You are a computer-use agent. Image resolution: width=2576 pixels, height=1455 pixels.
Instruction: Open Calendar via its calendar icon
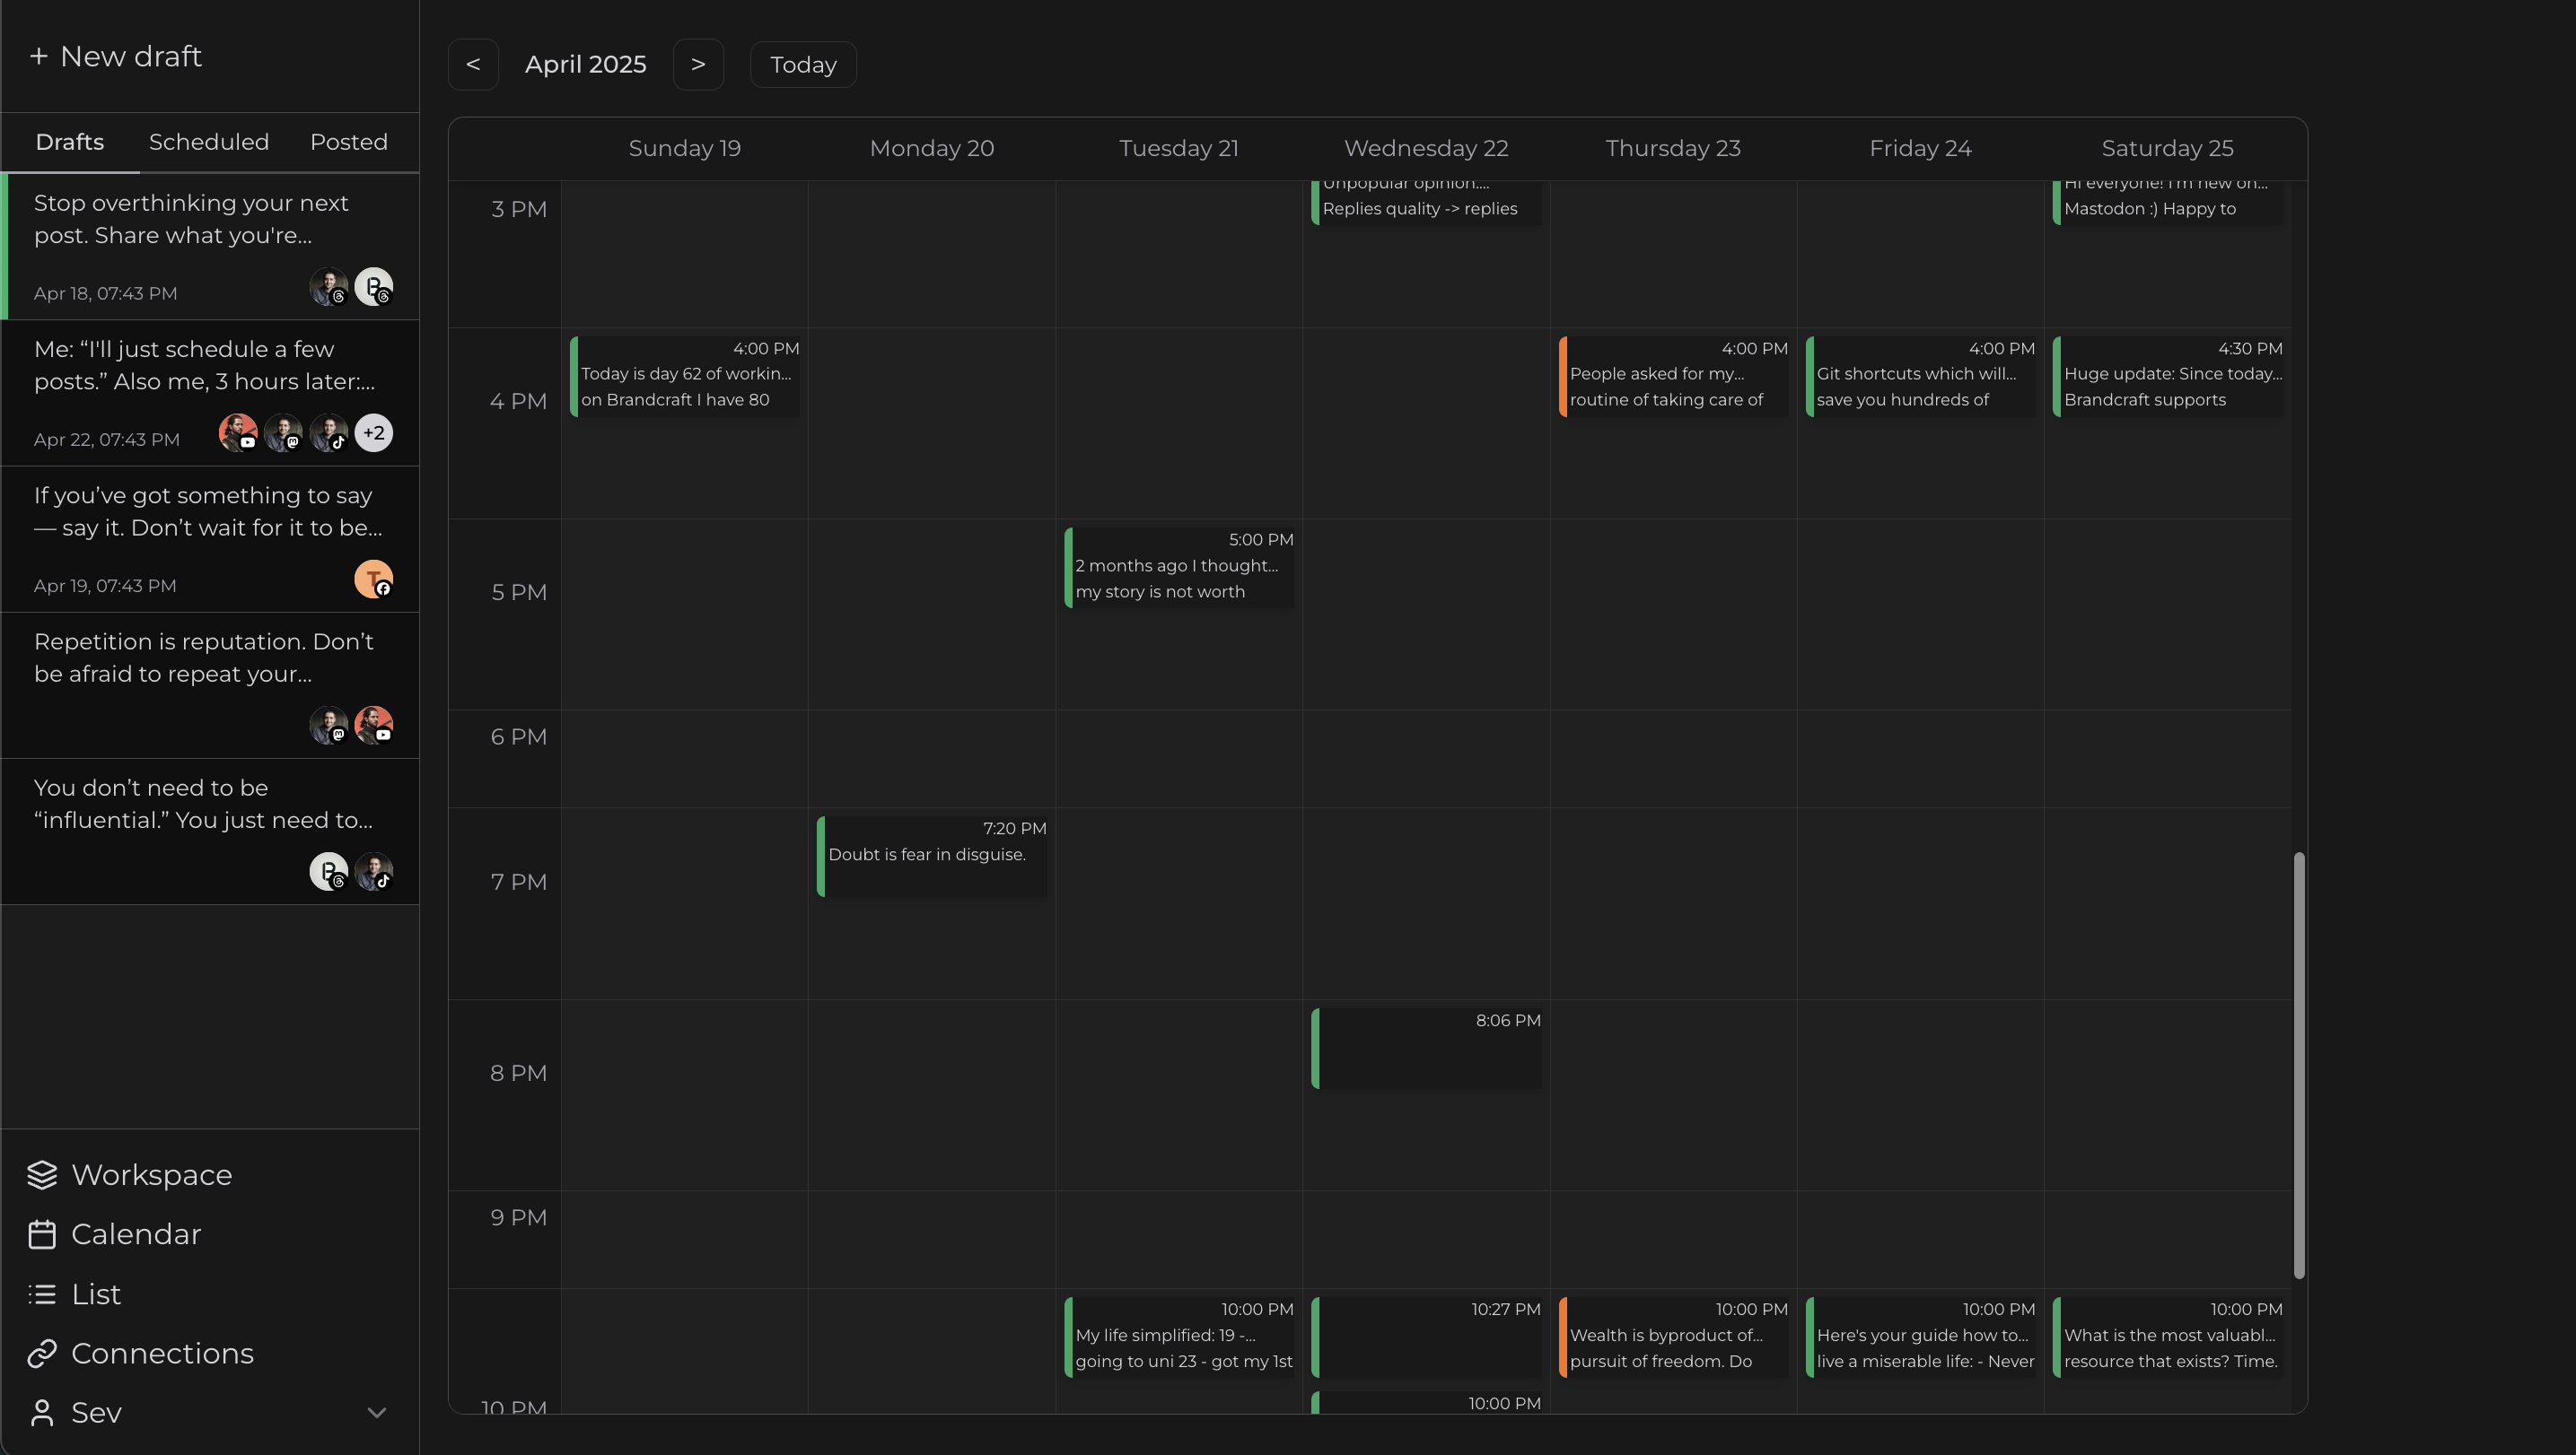pos(42,1234)
